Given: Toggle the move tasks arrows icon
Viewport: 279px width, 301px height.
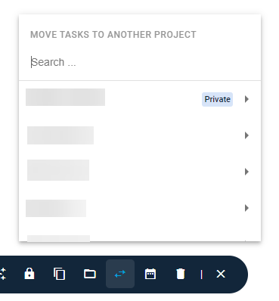Looking at the screenshot, I should (120, 274).
